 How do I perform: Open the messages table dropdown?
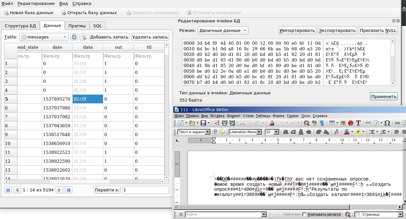point(64,37)
